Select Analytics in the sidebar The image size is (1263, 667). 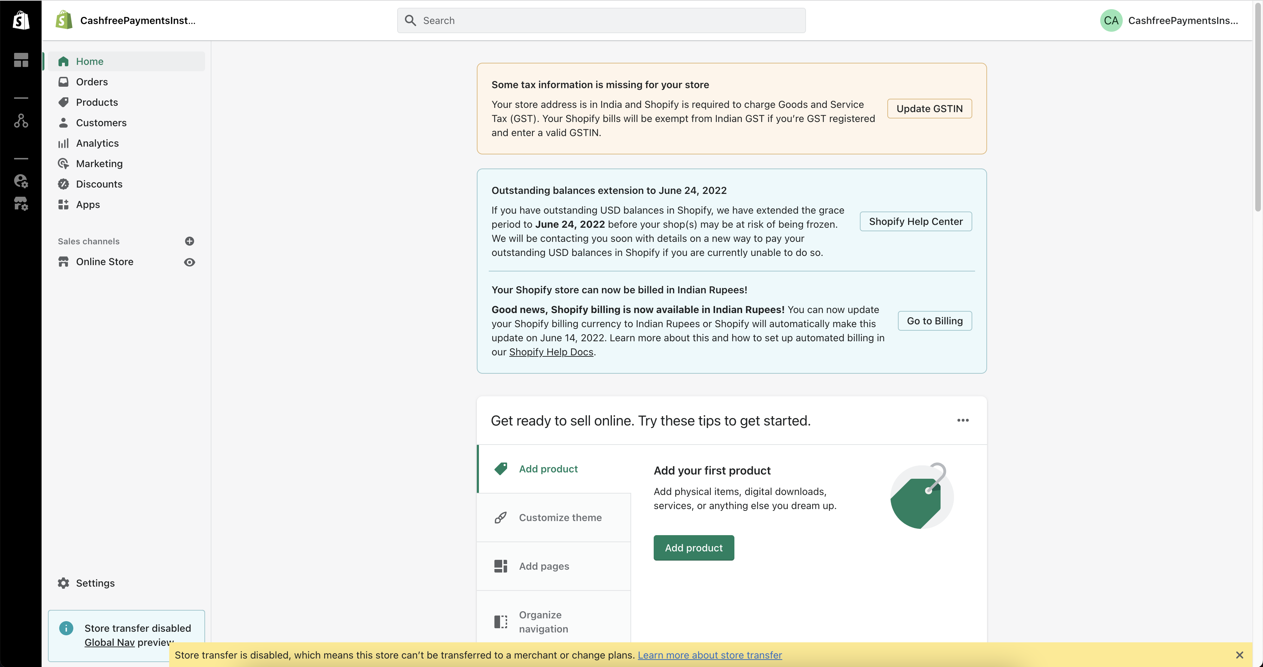127,143
